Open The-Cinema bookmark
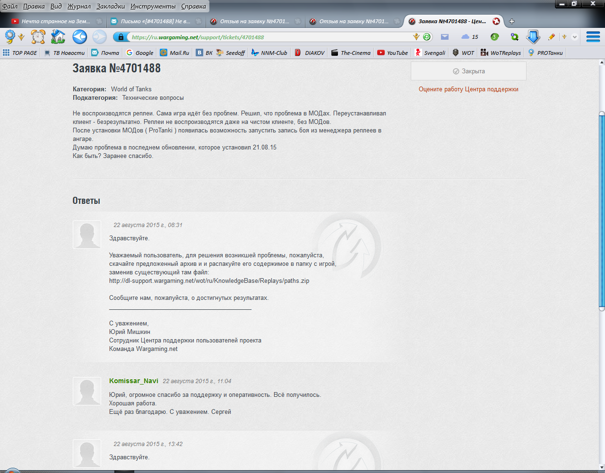605x473 pixels. [x=351, y=53]
